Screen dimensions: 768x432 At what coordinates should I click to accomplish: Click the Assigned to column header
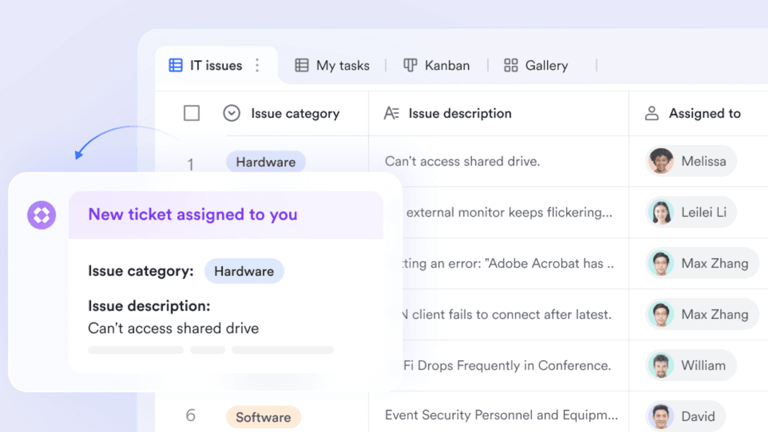[705, 113]
